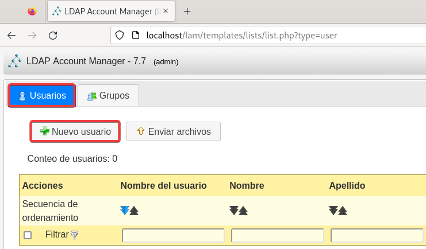
Task: Switch to the Grupos tab
Action: [108, 95]
